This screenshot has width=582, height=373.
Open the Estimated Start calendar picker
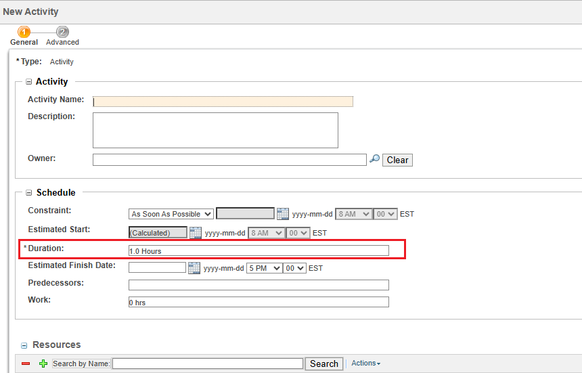(x=196, y=232)
